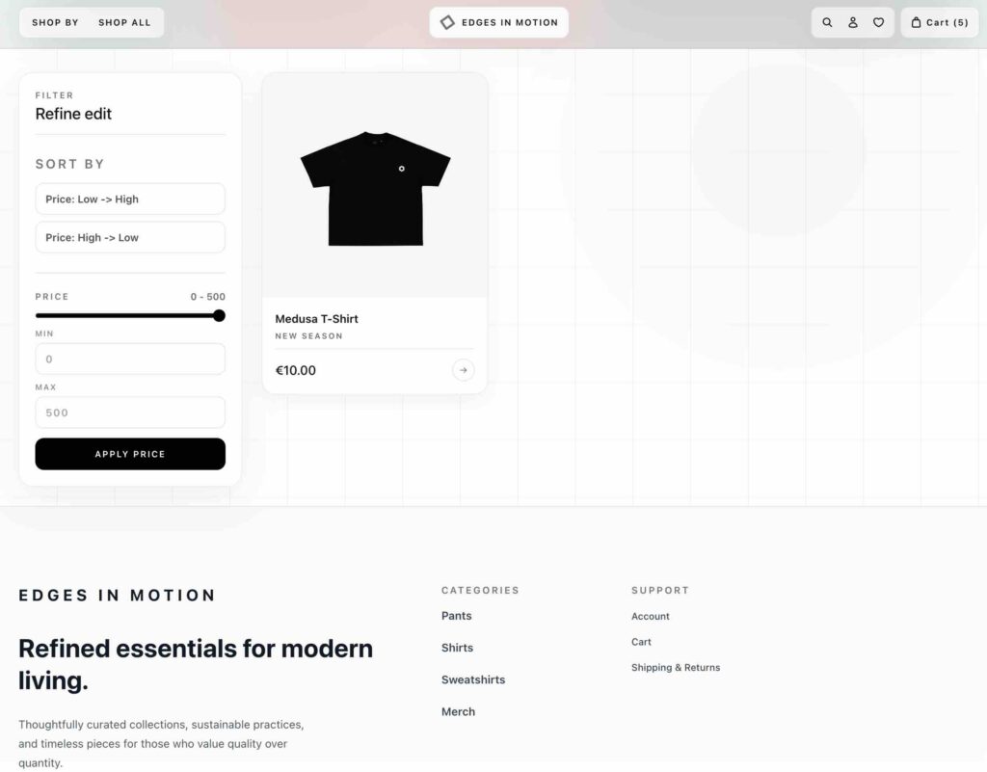The image size is (987, 772).
Task: Sort by Price: Low -> High
Action: (130, 200)
